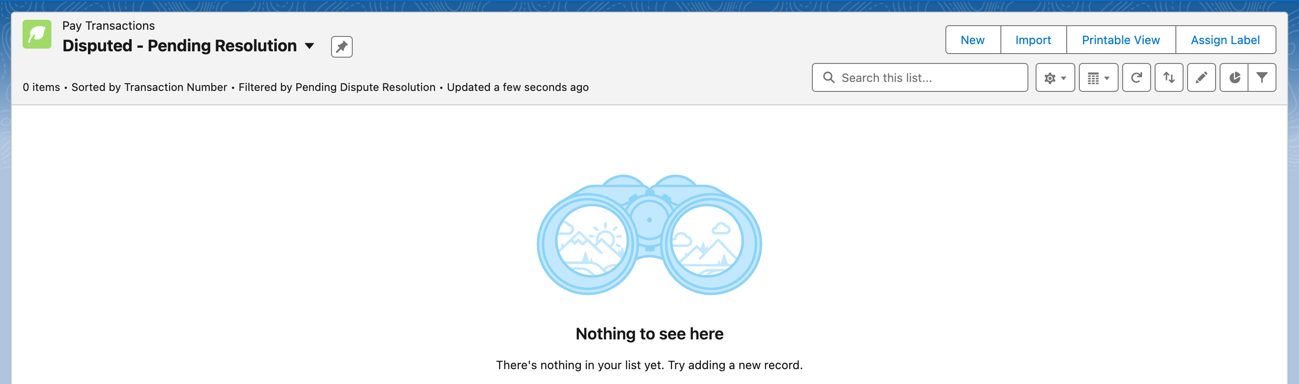Click the "Filtered by Pending Dispute Resolution" text

pos(337,87)
